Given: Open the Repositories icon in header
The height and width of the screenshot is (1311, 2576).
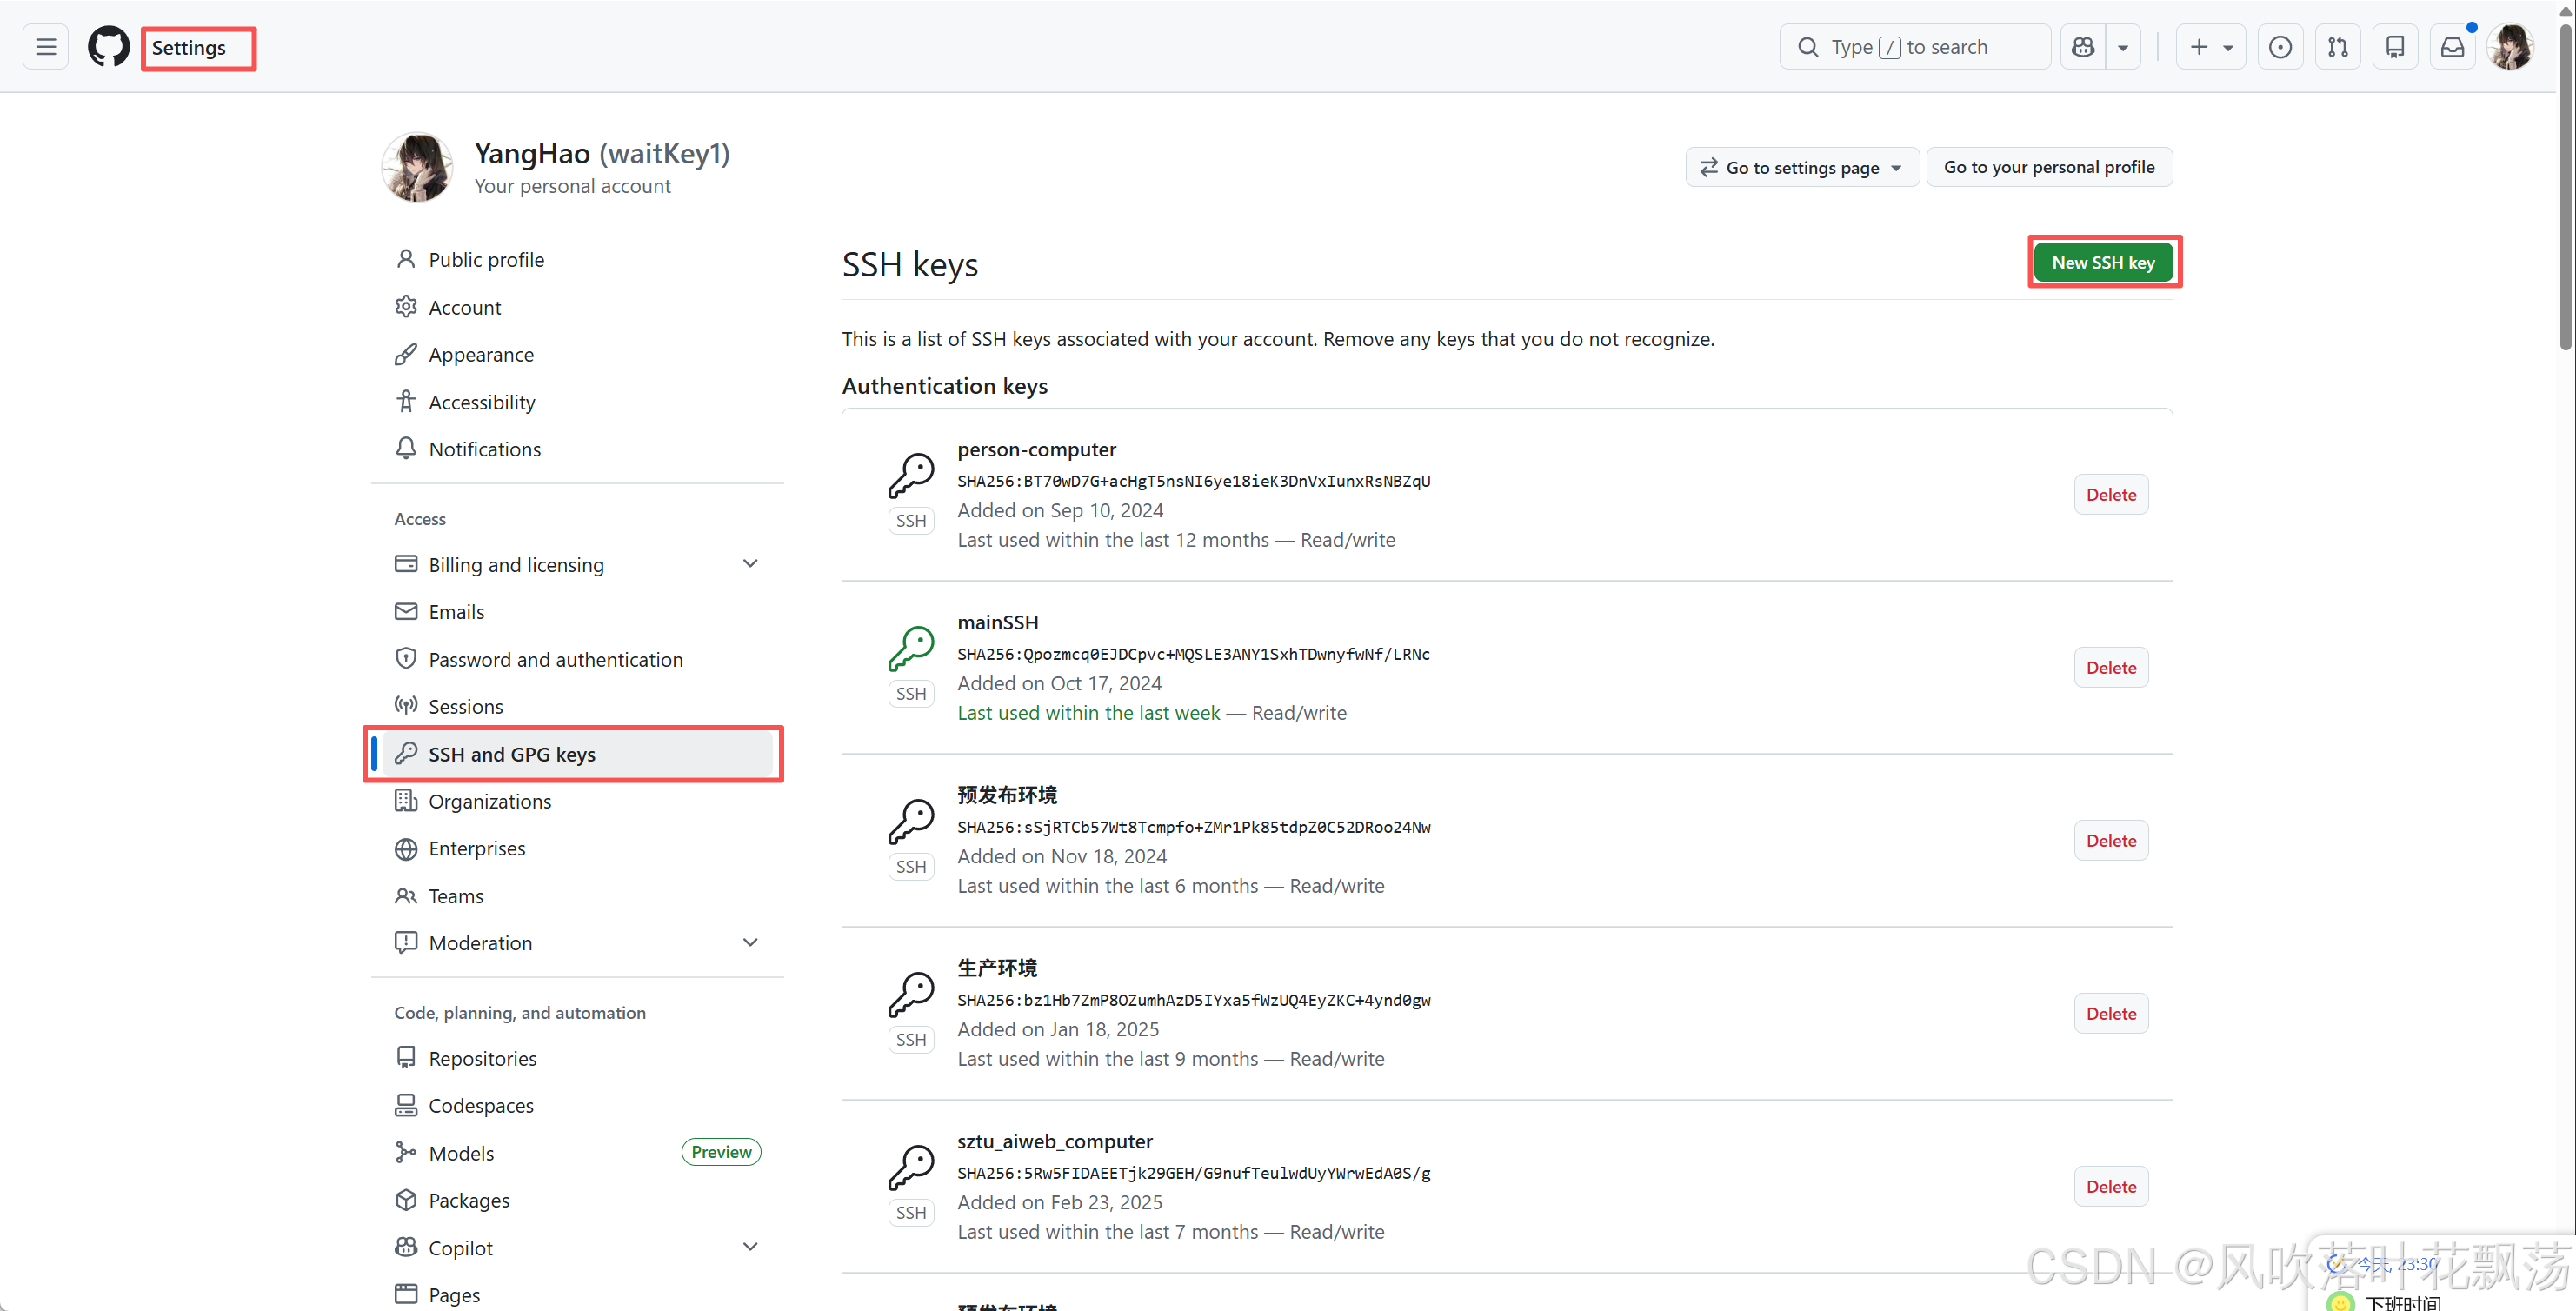Looking at the screenshot, I should click(x=2395, y=47).
